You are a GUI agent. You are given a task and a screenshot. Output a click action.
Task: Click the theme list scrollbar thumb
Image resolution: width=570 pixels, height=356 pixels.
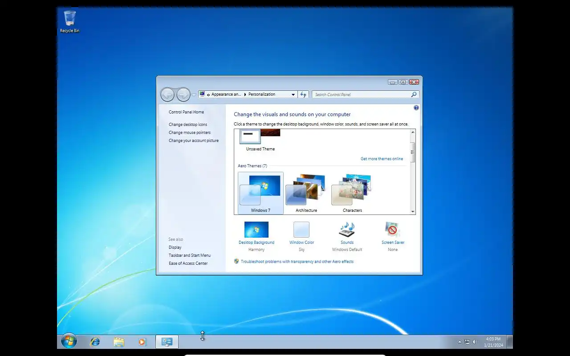(413, 152)
